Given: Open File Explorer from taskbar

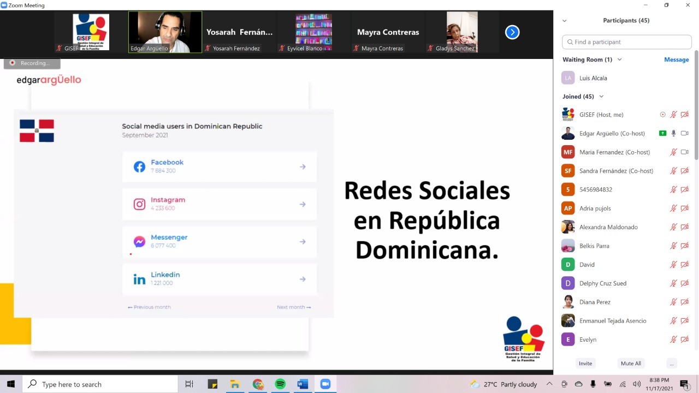Looking at the screenshot, I should [235, 384].
